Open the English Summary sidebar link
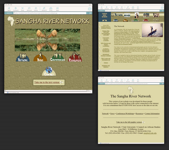 click(106, 27)
